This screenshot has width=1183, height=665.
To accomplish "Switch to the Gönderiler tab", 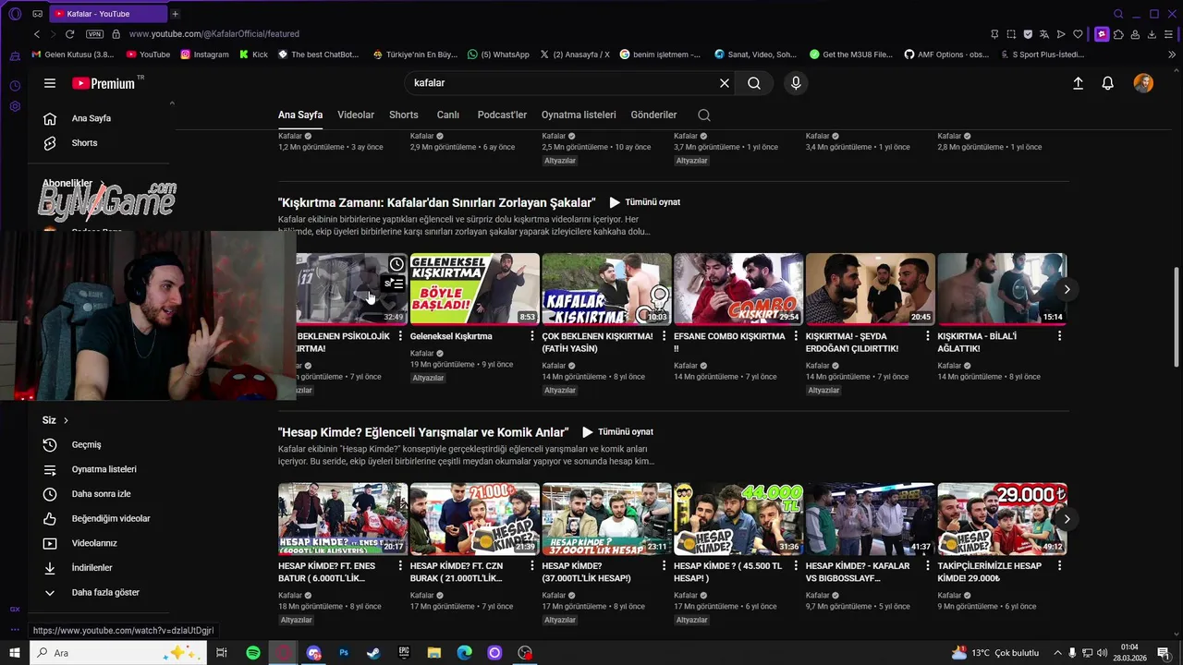I will tap(654, 115).
